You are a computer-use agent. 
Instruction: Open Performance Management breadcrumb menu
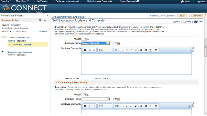tap(68, 1)
